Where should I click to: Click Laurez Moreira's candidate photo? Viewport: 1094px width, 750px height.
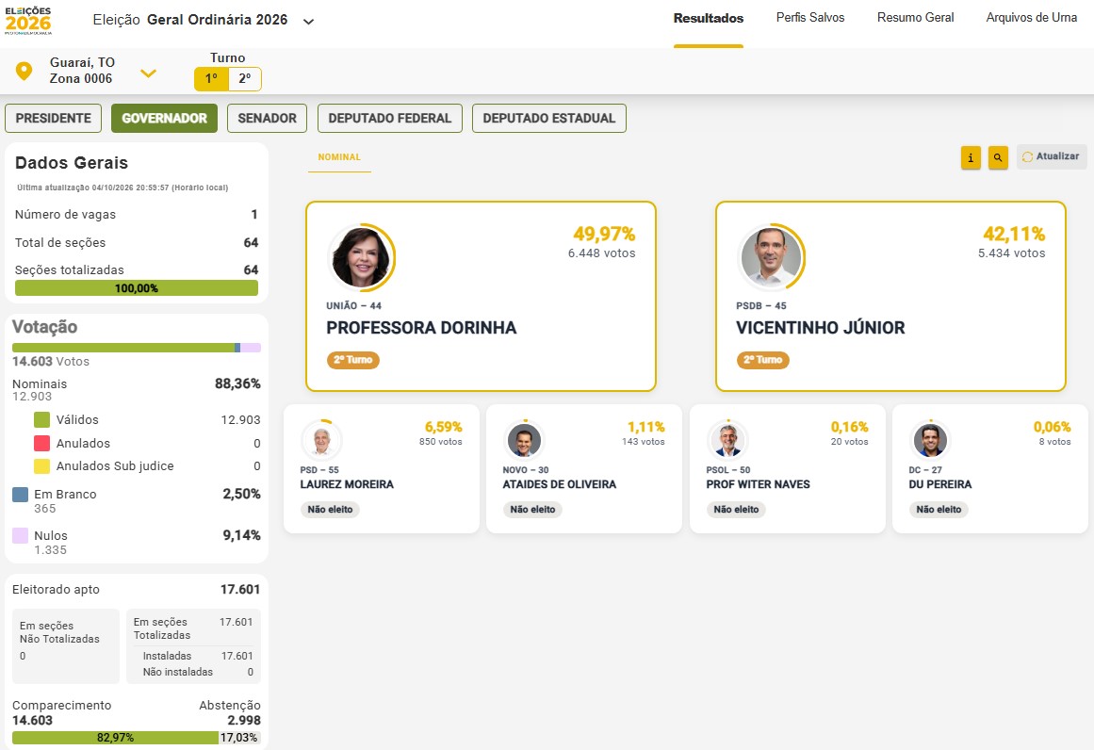[x=321, y=441]
